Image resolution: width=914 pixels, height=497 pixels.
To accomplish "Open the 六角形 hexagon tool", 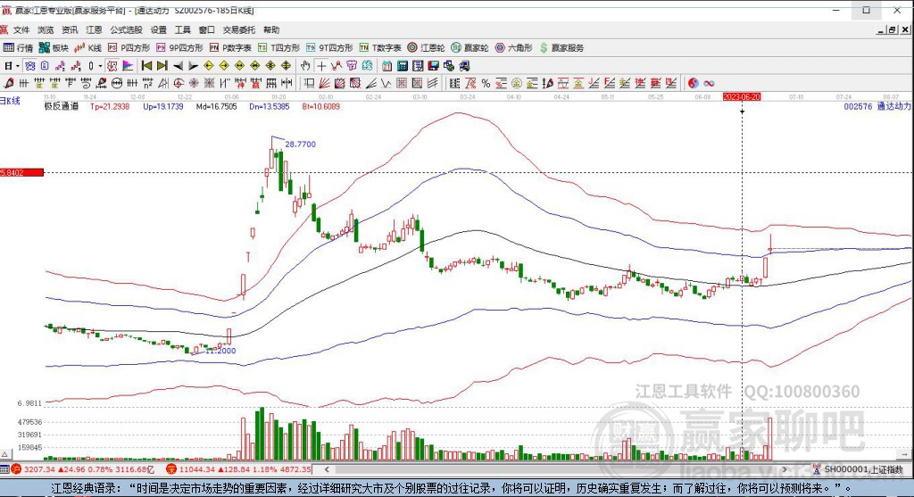I will coord(513,48).
